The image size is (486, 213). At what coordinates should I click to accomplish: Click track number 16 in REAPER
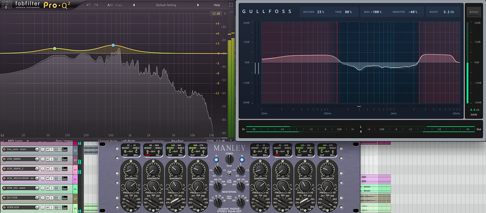pos(75,188)
